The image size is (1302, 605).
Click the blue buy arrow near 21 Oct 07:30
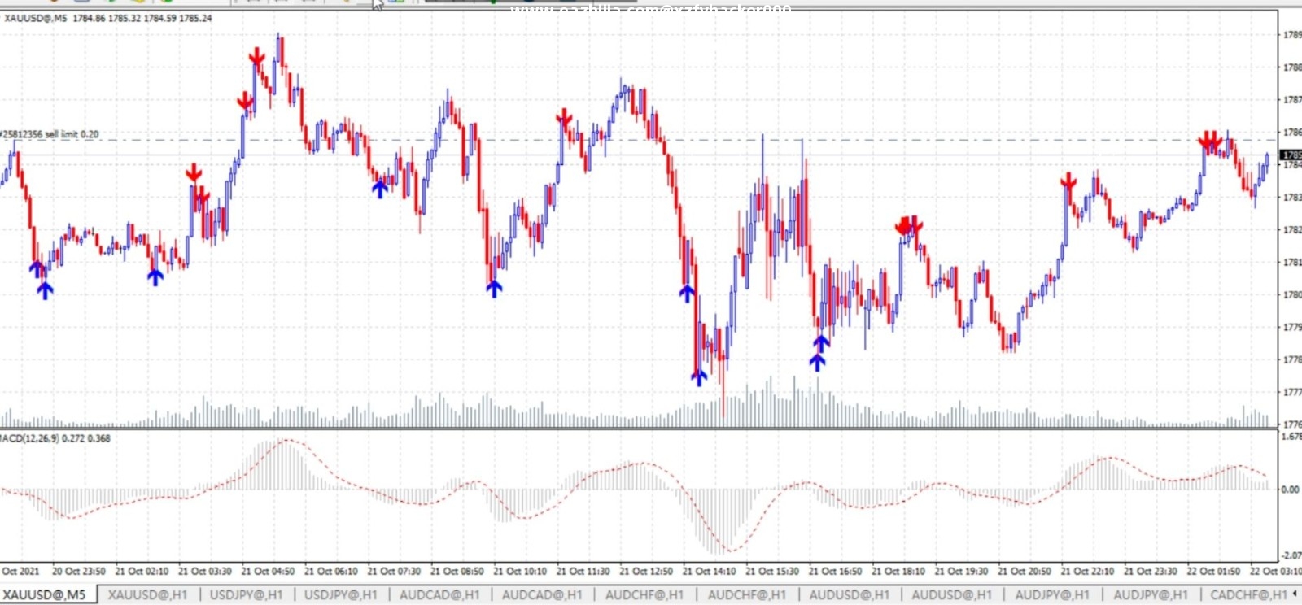pos(380,189)
